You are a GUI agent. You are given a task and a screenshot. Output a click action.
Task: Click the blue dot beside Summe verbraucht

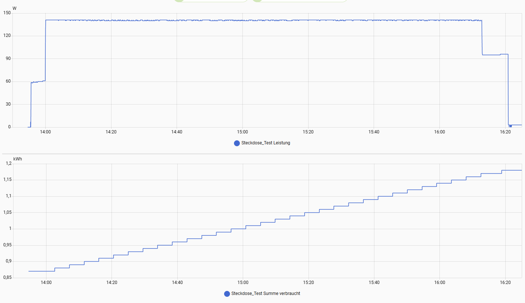(227, 293)
